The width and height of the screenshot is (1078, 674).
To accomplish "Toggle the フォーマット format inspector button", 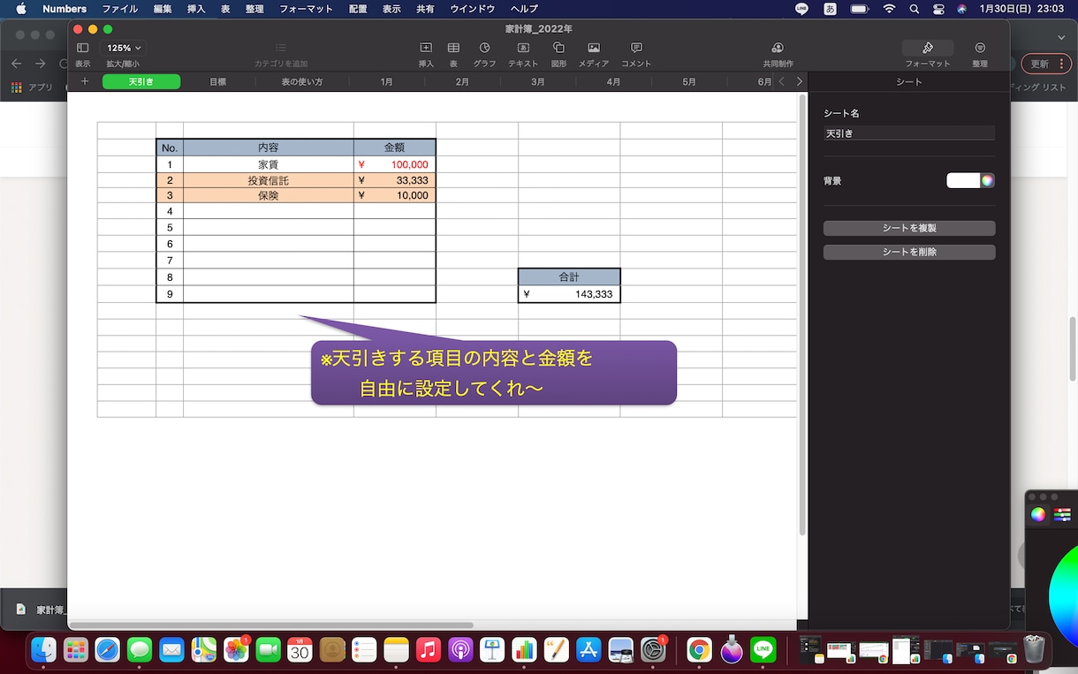I will click(928, 48).
